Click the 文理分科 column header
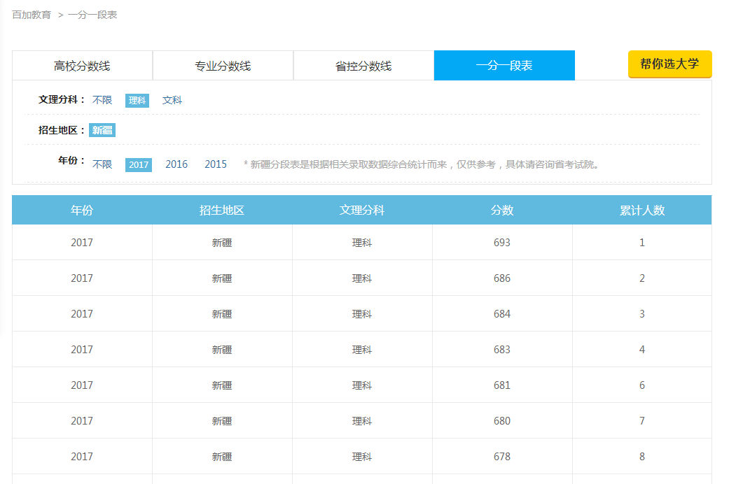This screenshot has width=736, height=484. coord(362,210)
